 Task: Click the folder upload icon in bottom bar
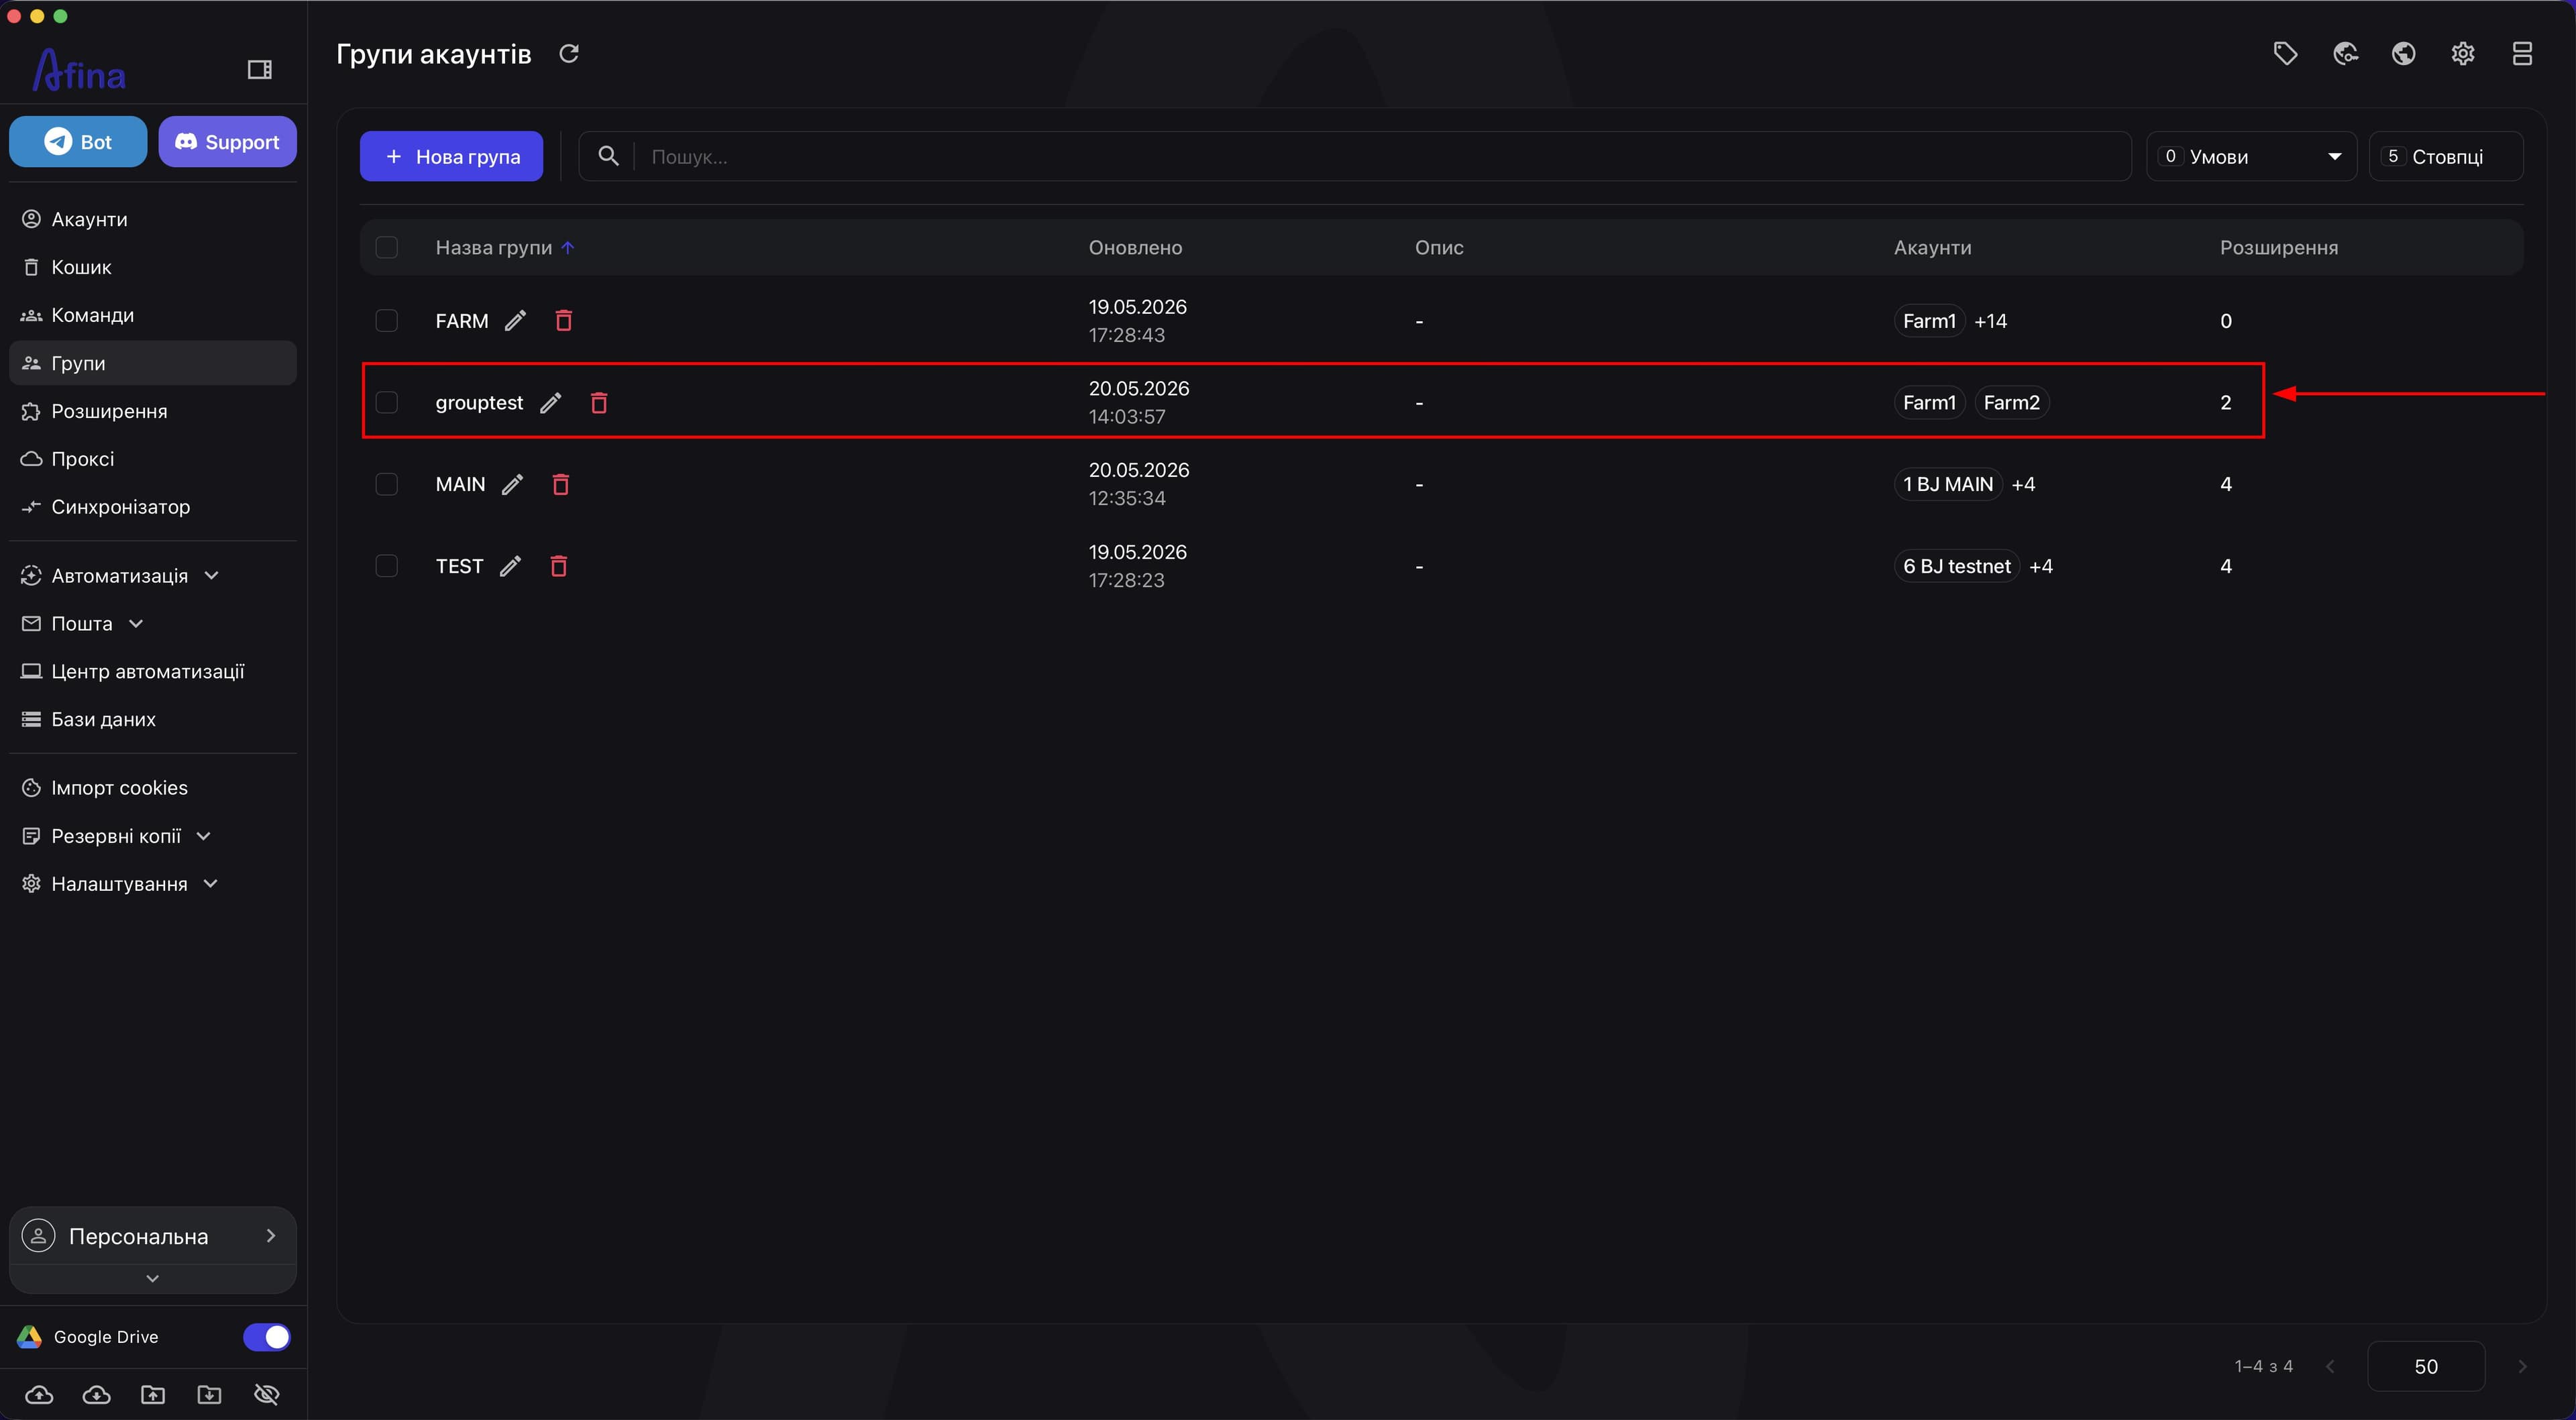point(153,1395)
